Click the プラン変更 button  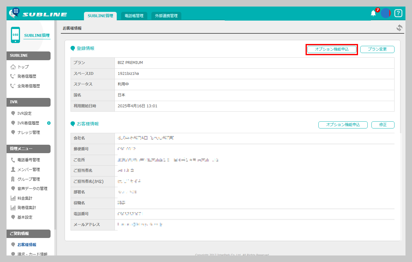click(x=377, y=49)
